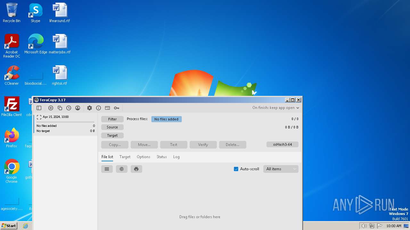Open the history clock icon
The height and width of the screenshot is (230, 410).
click(x=69, y=108)
